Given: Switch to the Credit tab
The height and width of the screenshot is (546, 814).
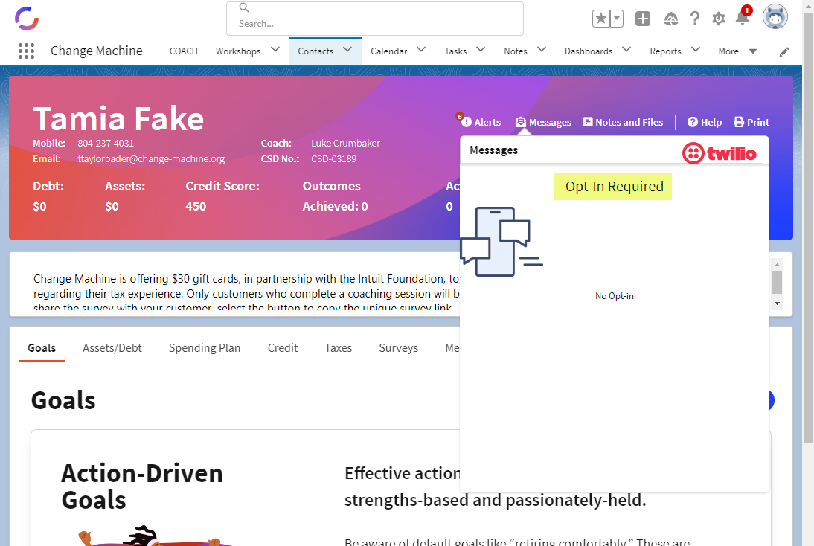Looking at the screenshot, I should (x=283, y=347).
